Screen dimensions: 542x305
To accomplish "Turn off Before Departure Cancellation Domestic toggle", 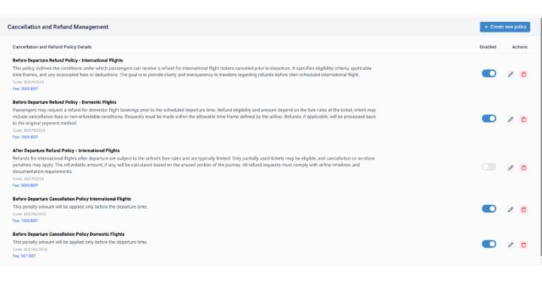I will tap(489, 244).
